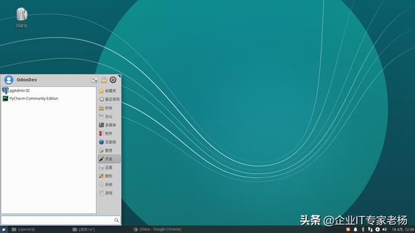Image resolution: width=415 pixels, height=233 pixels.
Task: Select the Development (开发) category
Action: coord(109,159)
